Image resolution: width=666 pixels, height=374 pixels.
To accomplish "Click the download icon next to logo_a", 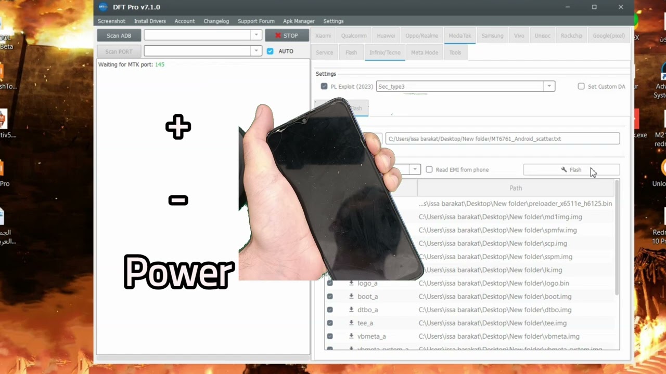I will 351,283.
